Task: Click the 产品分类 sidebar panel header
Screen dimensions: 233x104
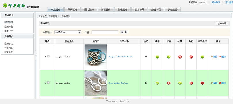Action: 17,36
